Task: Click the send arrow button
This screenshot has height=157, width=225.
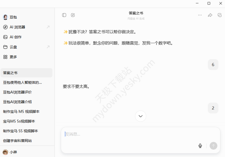Action: coord(213,146)
